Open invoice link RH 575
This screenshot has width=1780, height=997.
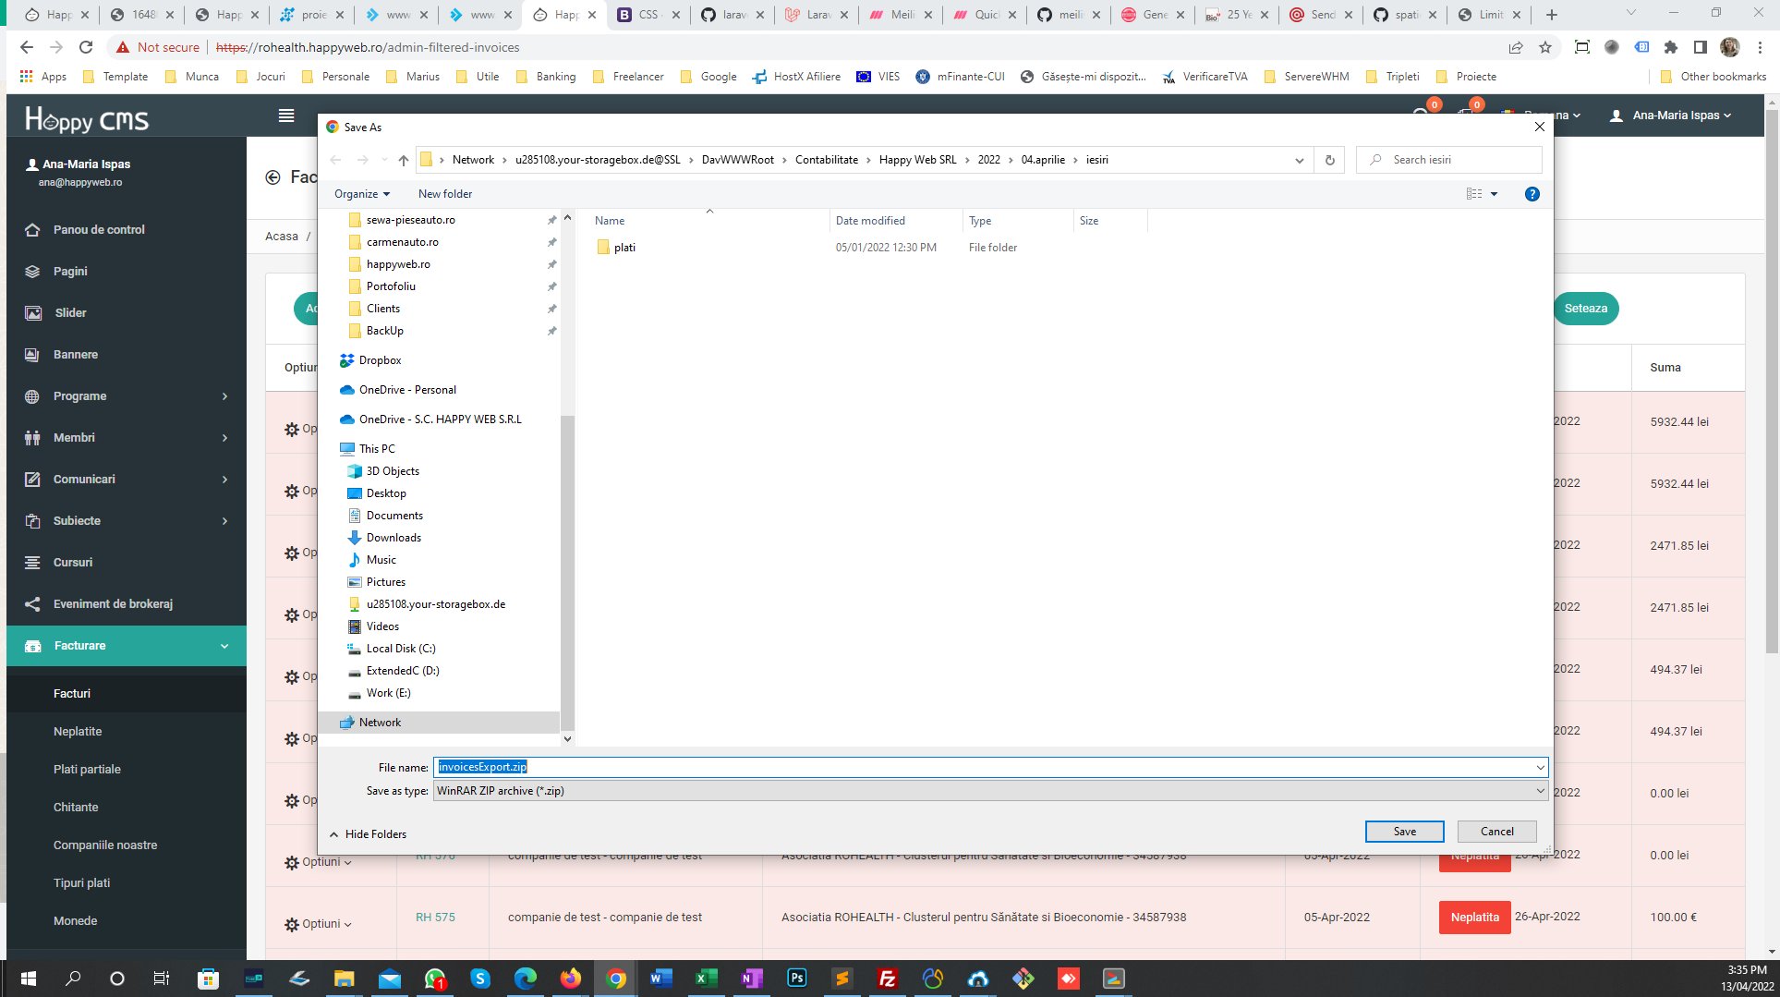coord(435,918)
